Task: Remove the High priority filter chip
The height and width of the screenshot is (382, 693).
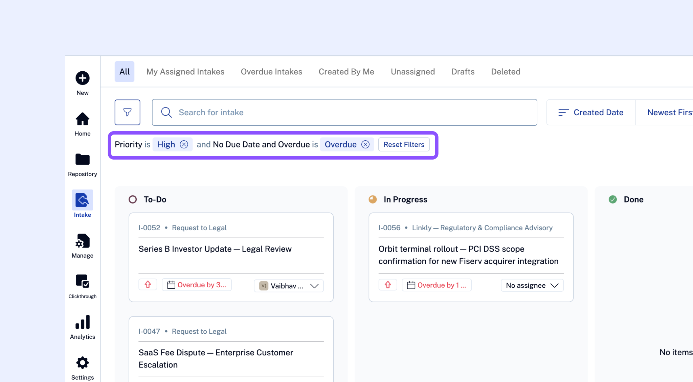Action: pyautogui.click(x=184, y=144)
